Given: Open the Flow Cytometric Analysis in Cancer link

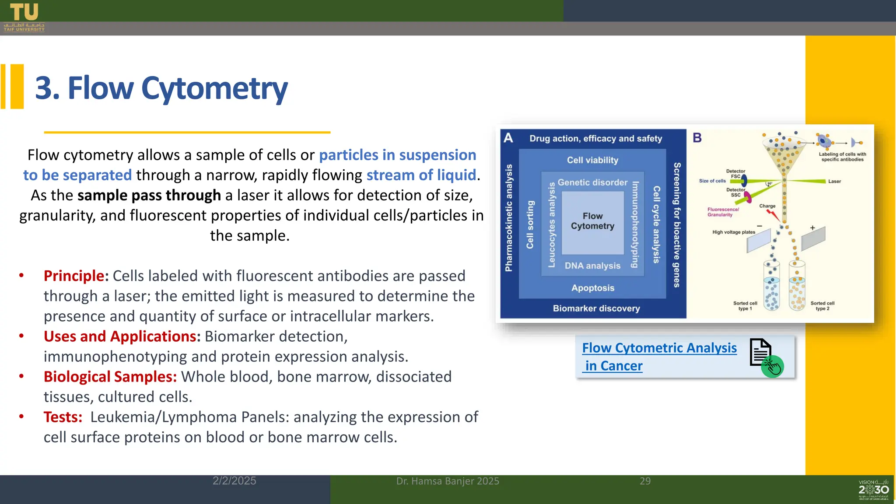Looking at the screenshot, I should tap(659, 348).
